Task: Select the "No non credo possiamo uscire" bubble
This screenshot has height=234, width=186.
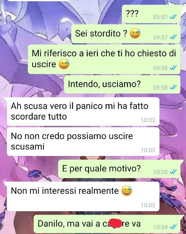Action: 83,142
